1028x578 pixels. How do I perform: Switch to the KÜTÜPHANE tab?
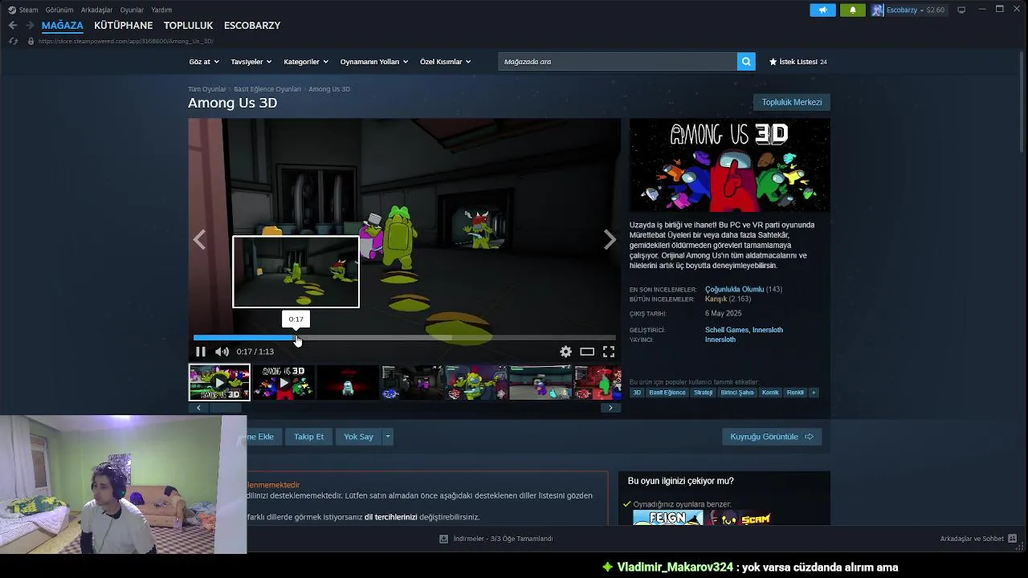click(x=123, y=26)
